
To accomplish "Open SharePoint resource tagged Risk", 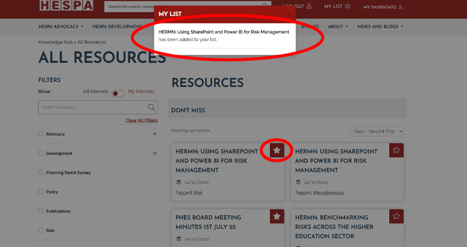I will (216, 160).
